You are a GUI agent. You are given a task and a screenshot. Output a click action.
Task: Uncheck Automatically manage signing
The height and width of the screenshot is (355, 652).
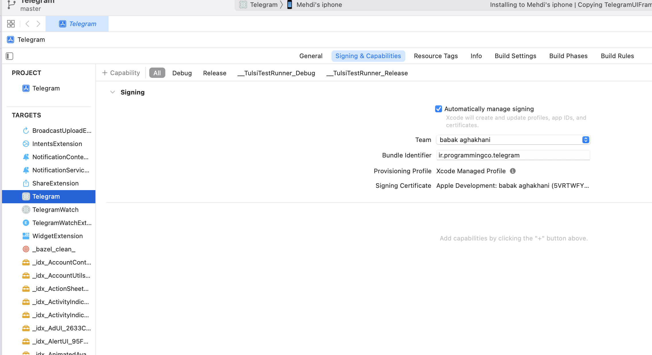(439, 109)
